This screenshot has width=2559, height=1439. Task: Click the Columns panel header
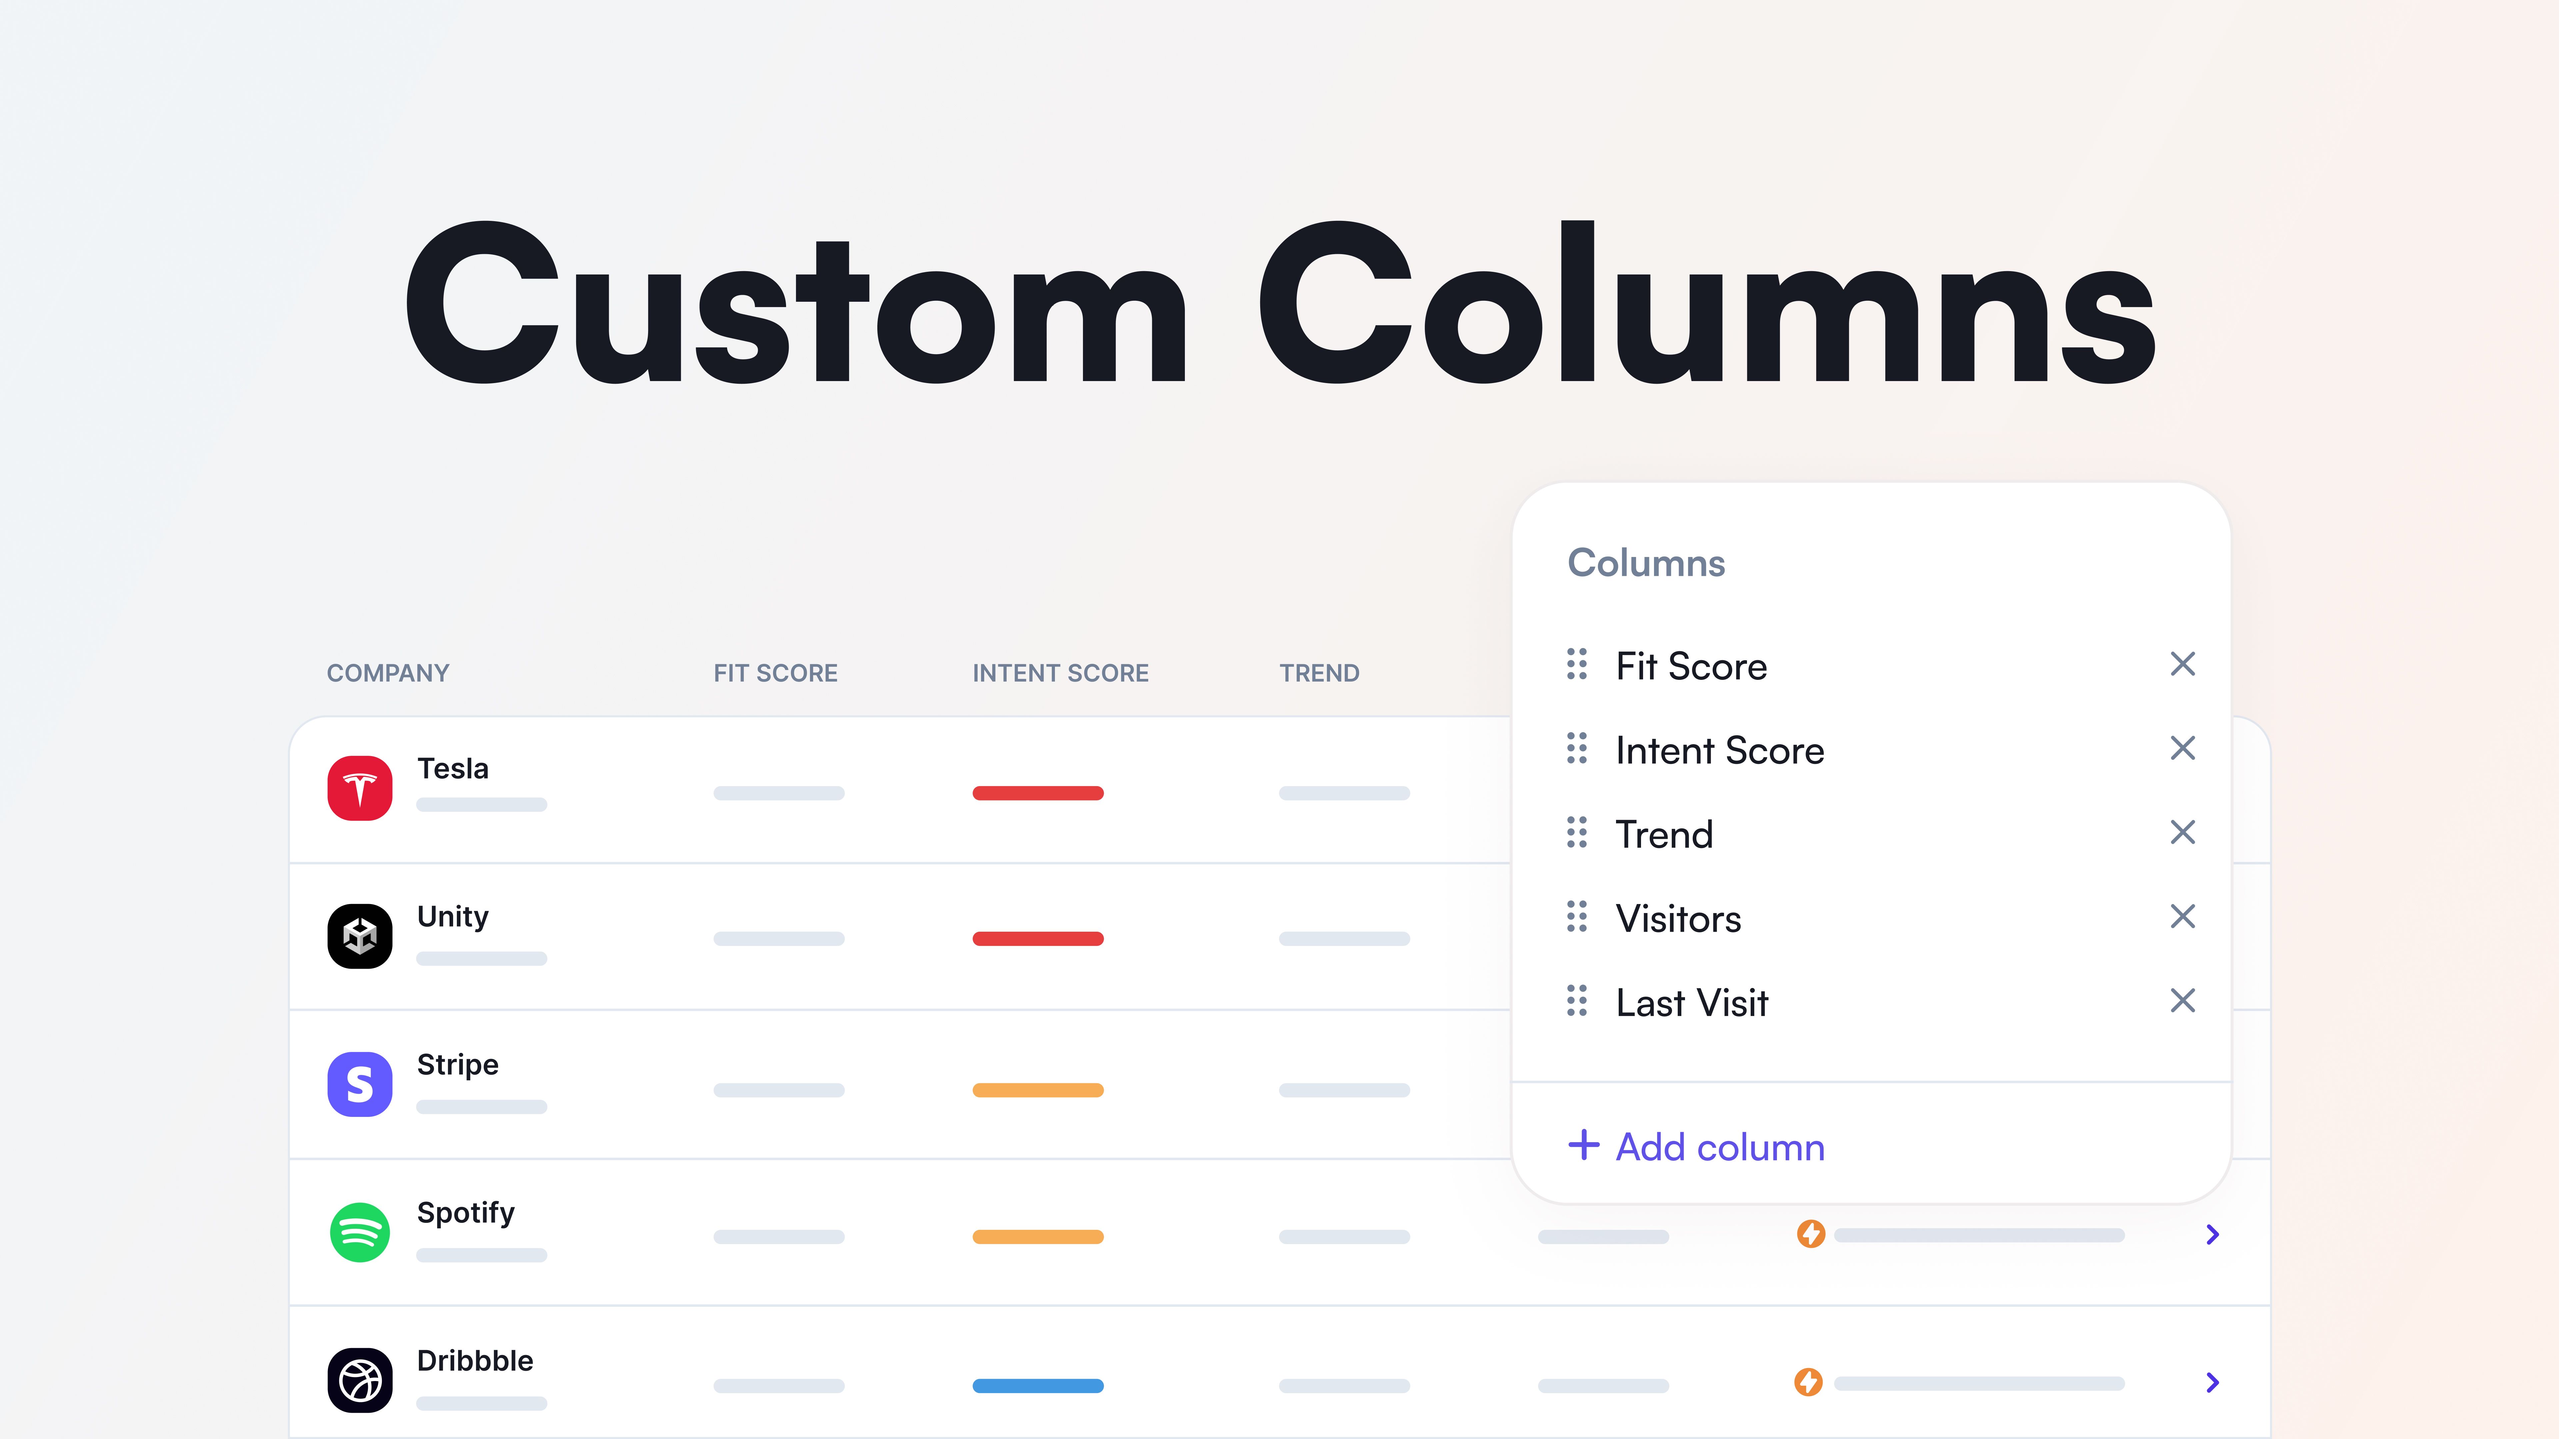tap(1645, 562)
